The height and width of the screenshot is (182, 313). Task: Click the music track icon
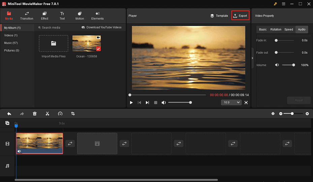pos(7,166)
